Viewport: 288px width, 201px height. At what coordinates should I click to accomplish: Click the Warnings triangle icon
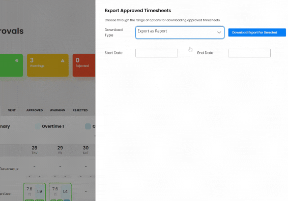pos(63,60)
